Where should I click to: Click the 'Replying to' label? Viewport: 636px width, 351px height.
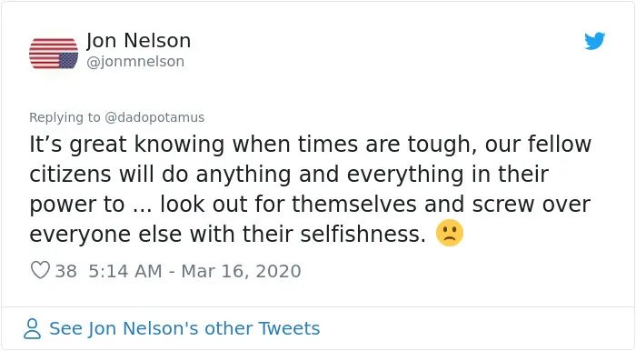click(x=65, y=117)
